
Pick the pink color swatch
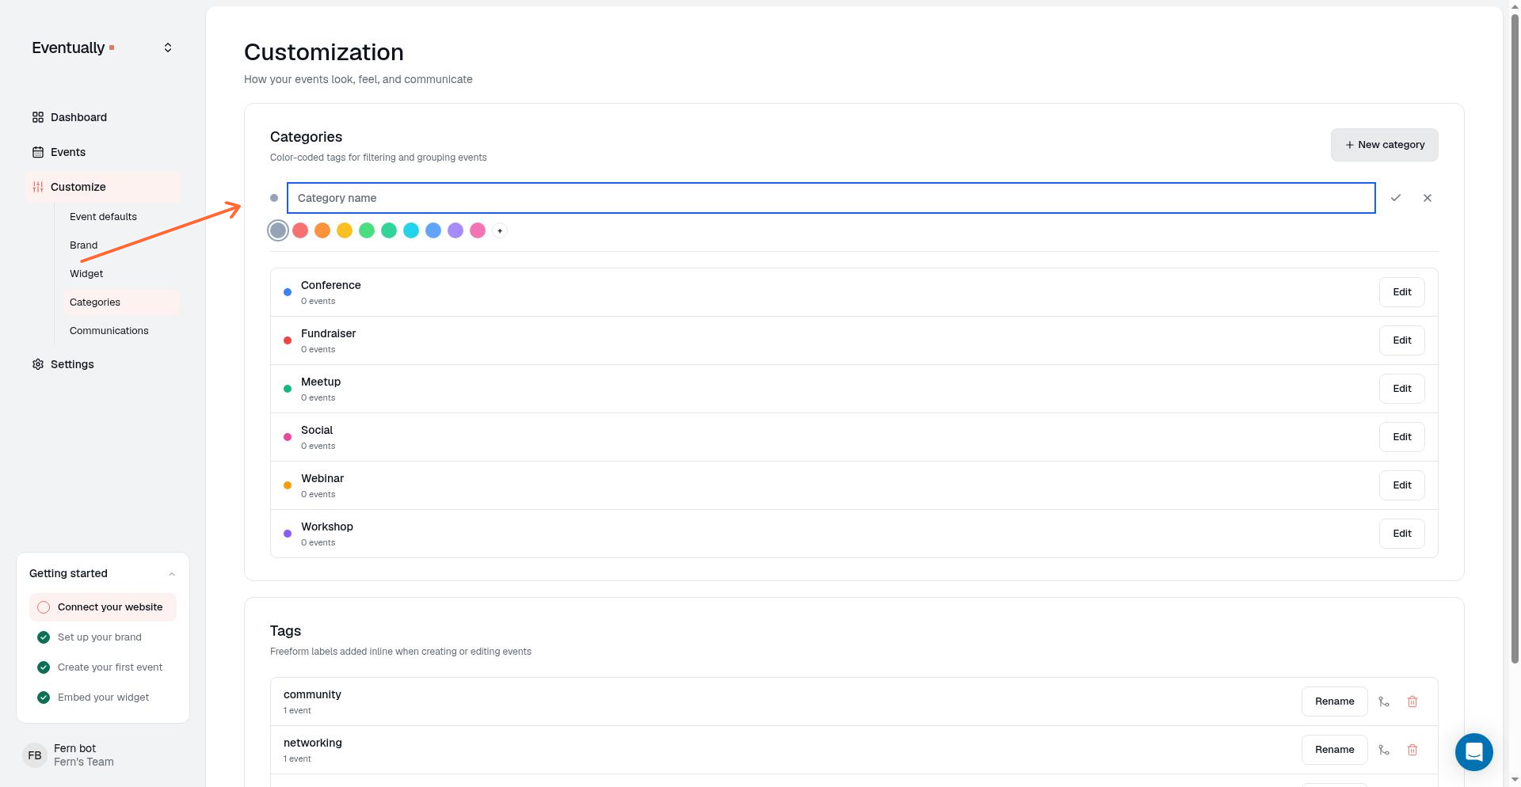478,230
